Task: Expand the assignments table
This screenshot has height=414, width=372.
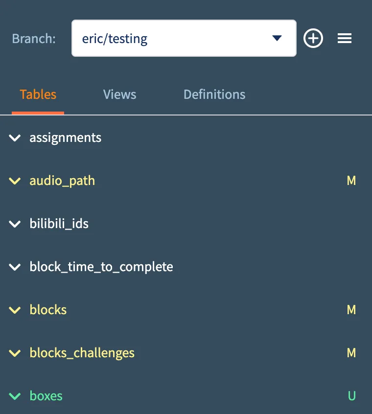Action: coord(15,138)
